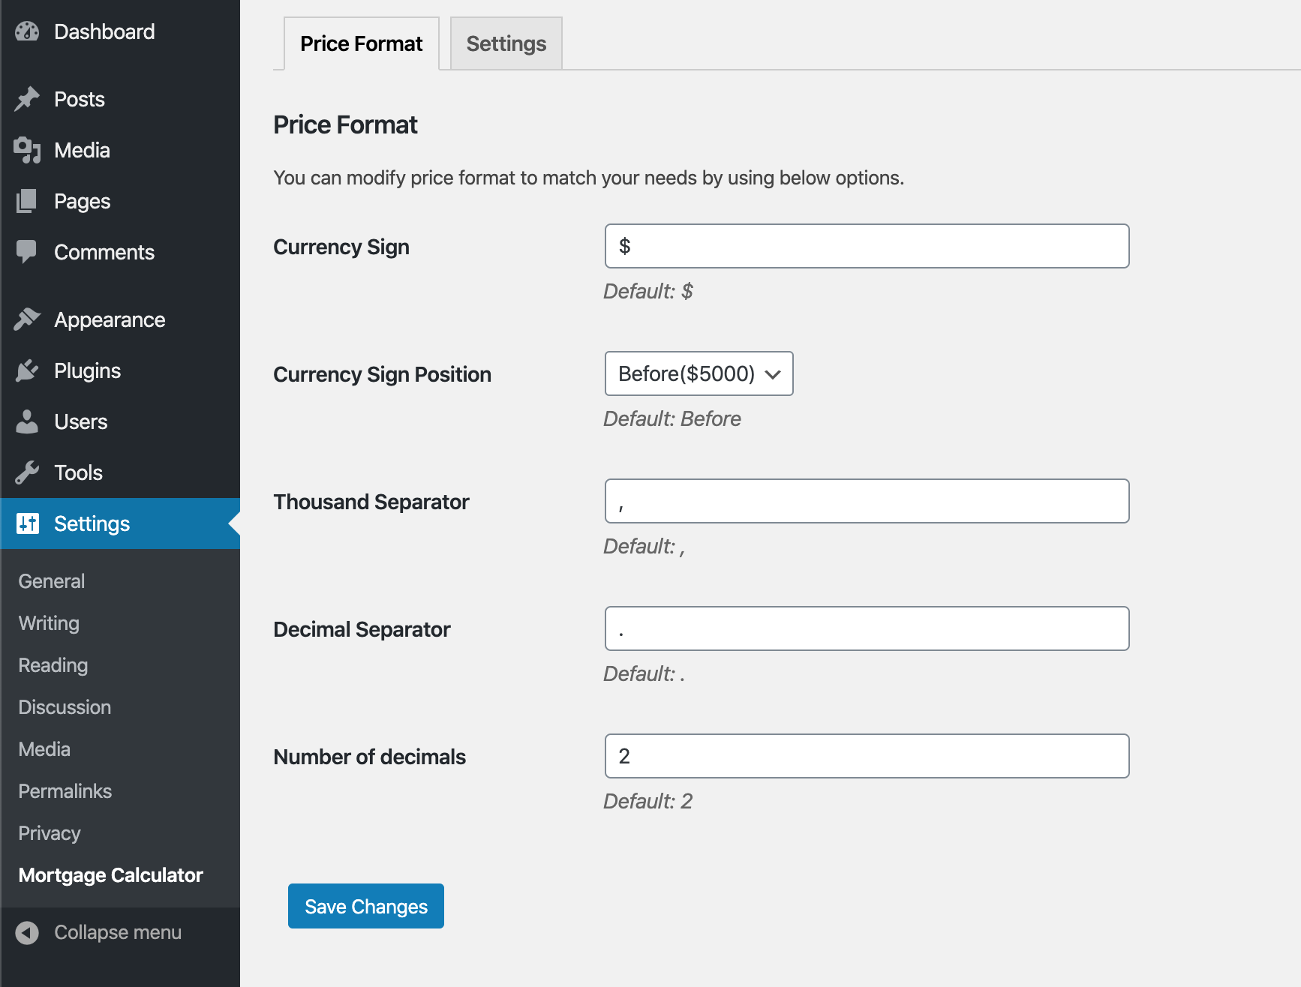The height and width of the screenshot is (987, 1301).
Task: Click the Settings sliders icon
Action: coord(27,523)
